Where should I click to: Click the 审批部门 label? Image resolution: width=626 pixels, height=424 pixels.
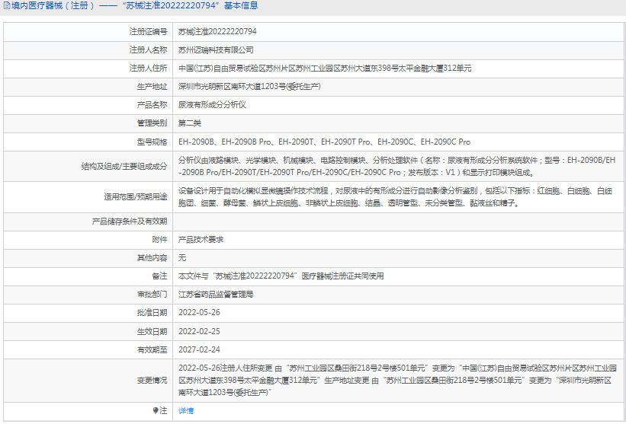tap(152, 295)
